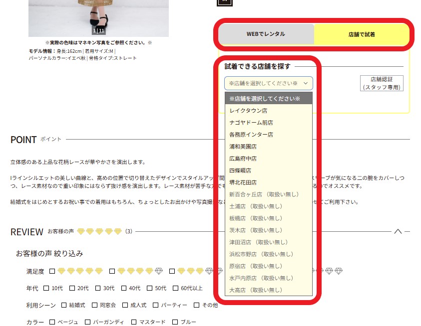421x326 pixels.
Task: Tick the four-diamond satisfaction checkbox
Action: pos(112,271)
